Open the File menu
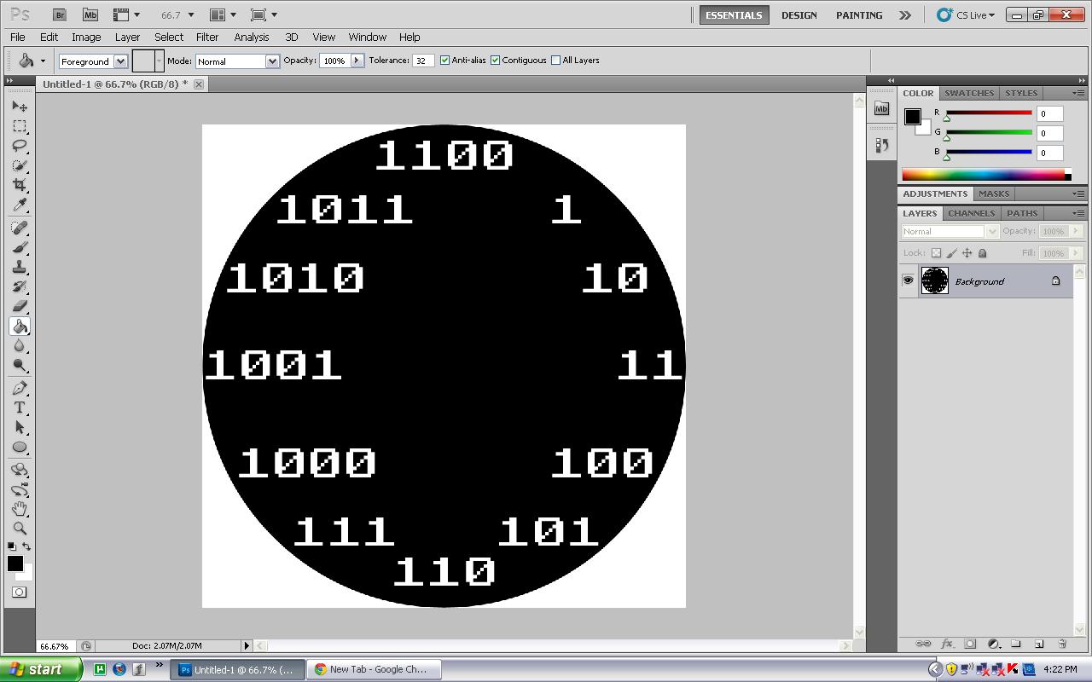This screenshot has height=682, width=1092. 17,37
